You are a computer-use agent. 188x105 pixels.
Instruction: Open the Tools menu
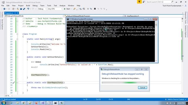point(49,6)
